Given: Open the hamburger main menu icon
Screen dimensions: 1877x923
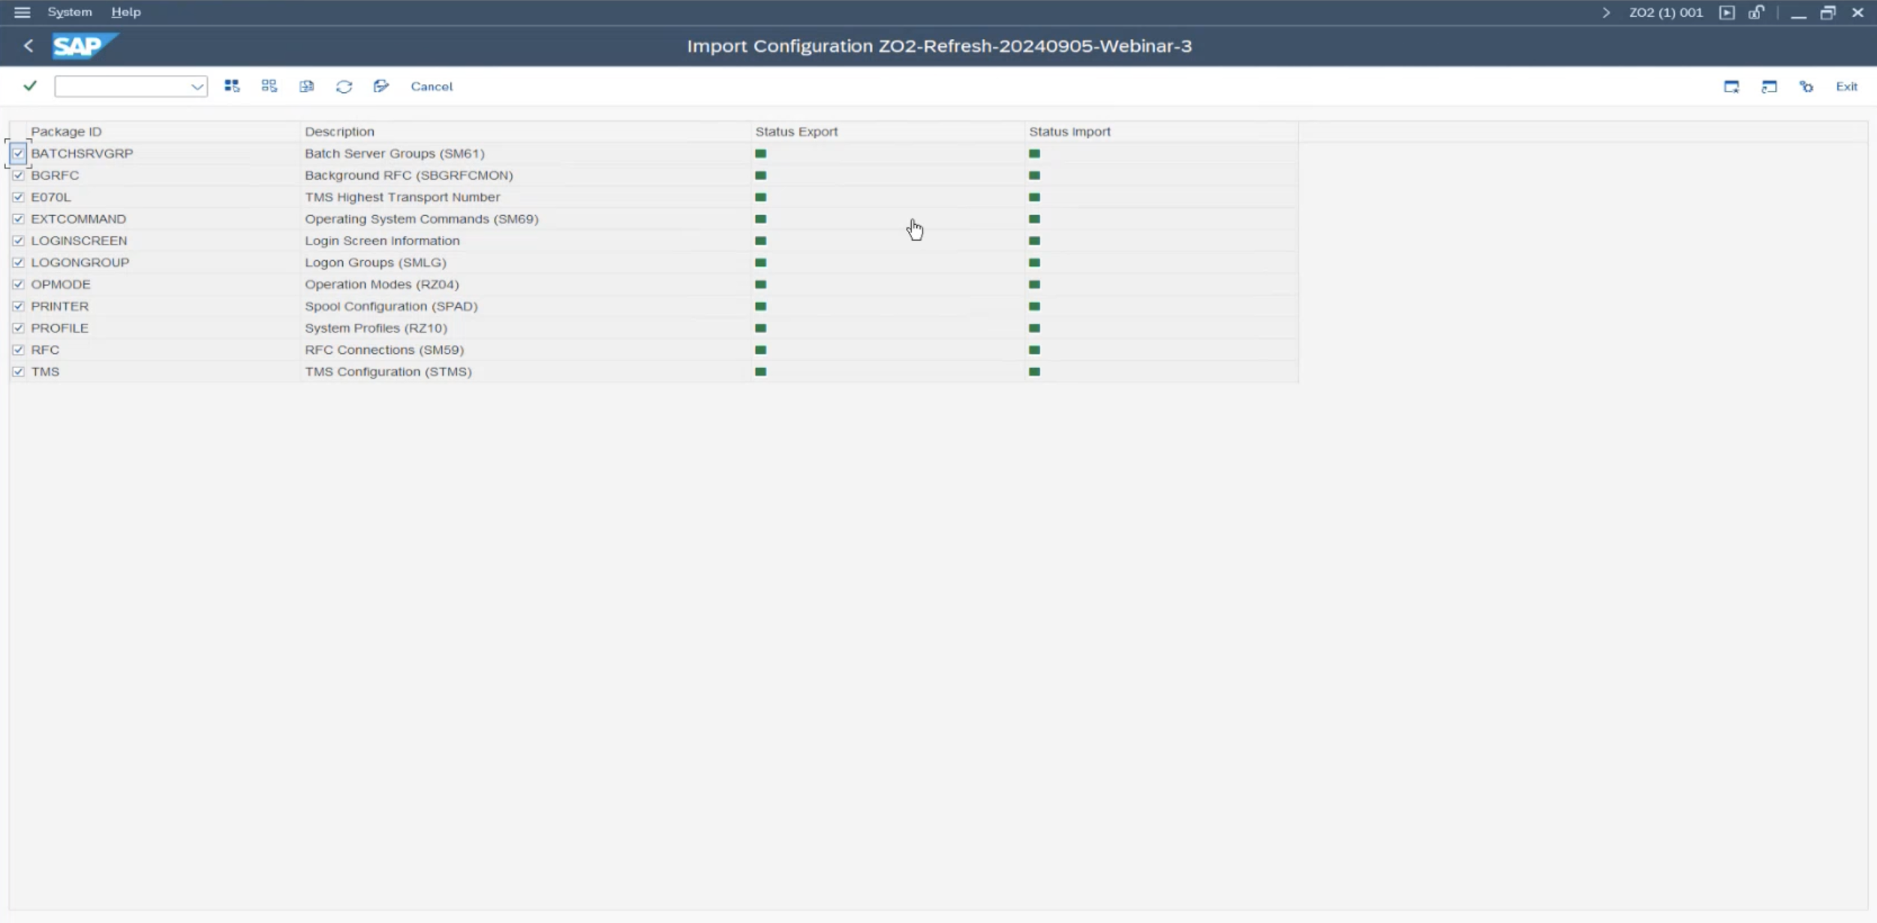Looking at the screenshot, I should [x=22, y=12].
